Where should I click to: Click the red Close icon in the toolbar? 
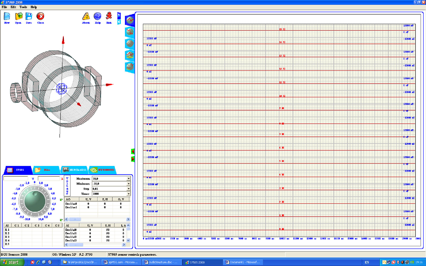pos(40,17)
